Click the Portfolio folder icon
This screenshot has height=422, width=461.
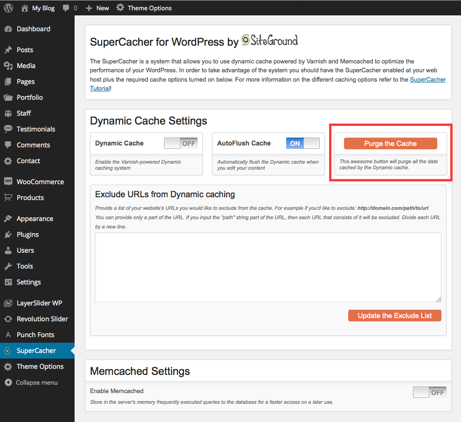click(x=8, y=97)
